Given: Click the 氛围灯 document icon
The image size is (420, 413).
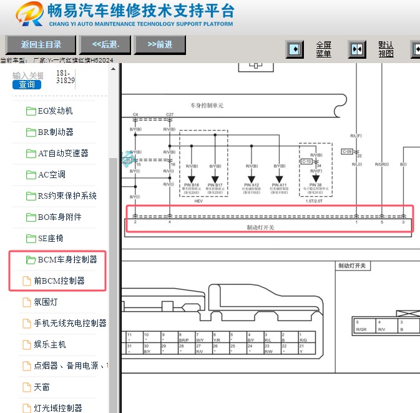Looking at the screenshot, I should point(27,302).
